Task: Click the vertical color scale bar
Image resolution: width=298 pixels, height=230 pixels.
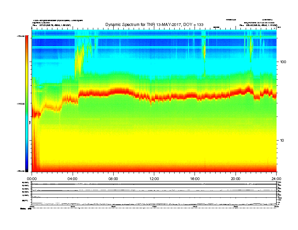Action: (x=27, y=104)
